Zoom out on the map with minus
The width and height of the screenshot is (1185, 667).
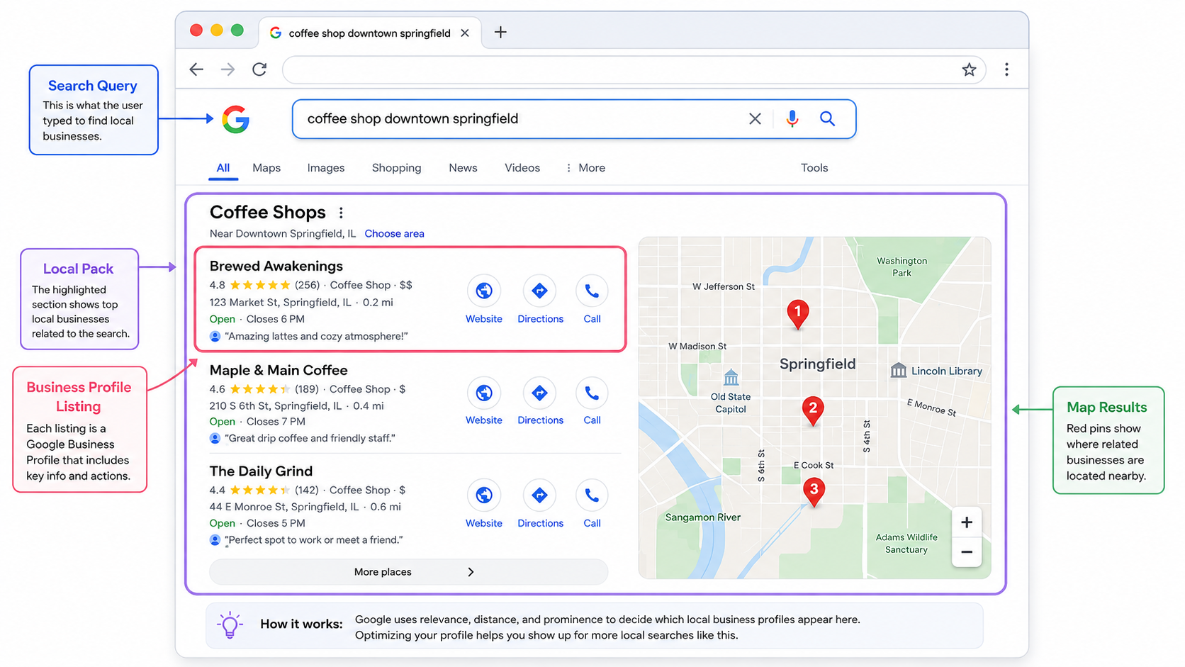click(x=967, y=552)
